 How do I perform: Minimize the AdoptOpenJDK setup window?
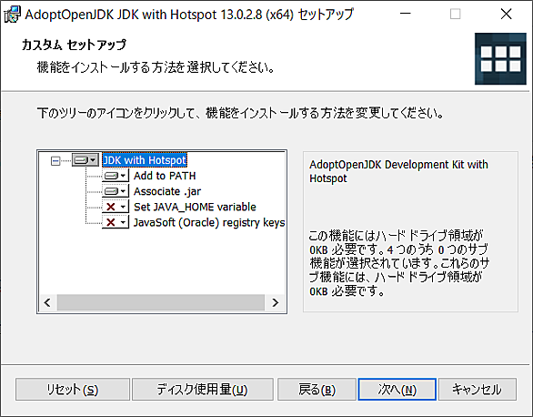click(405, 14)
